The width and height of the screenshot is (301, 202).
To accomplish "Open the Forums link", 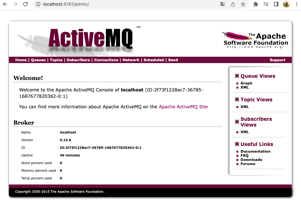I will click(x=248, y=164).
